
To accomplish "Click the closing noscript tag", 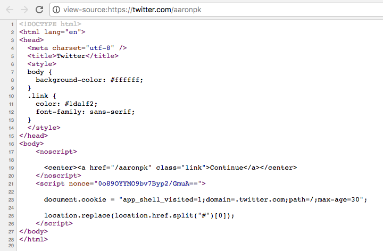I will [x=59, y=175].
